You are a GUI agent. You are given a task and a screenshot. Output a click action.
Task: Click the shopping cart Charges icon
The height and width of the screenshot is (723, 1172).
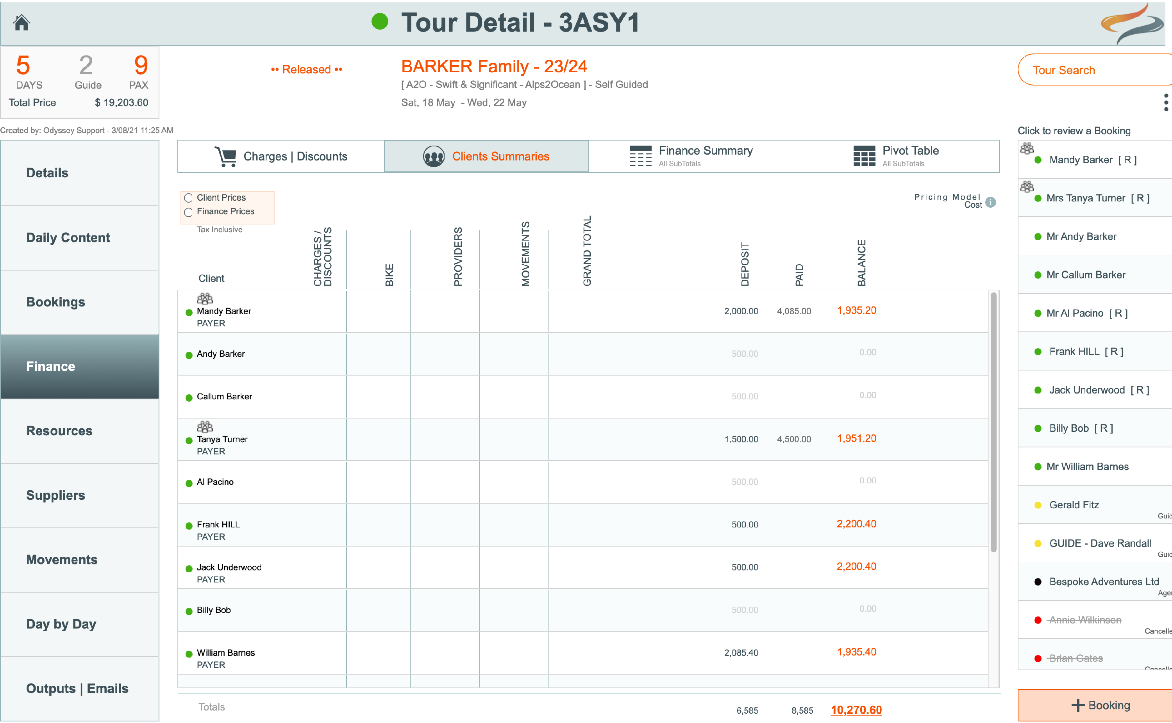click(x=226, y=157)
